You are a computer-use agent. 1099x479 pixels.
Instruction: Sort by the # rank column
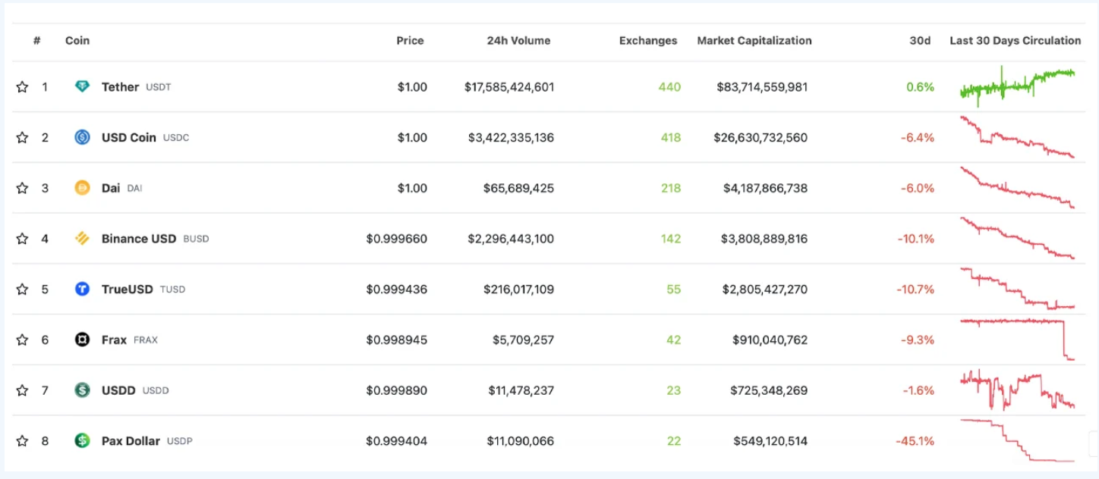37,41
